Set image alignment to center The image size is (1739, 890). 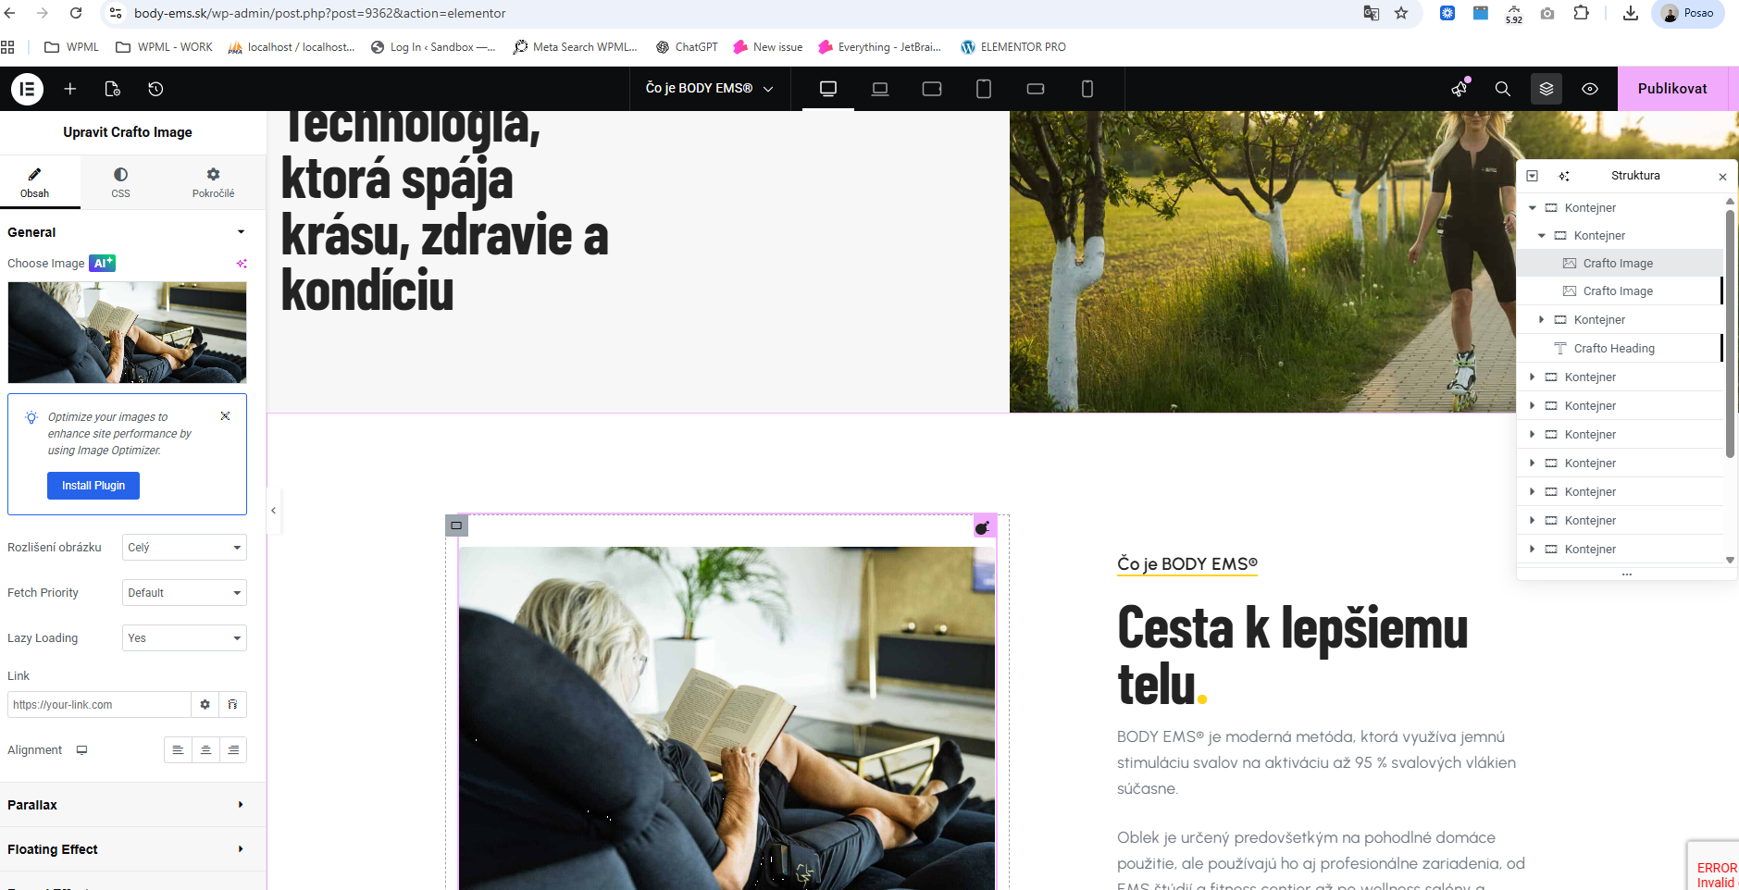point(205,750)
